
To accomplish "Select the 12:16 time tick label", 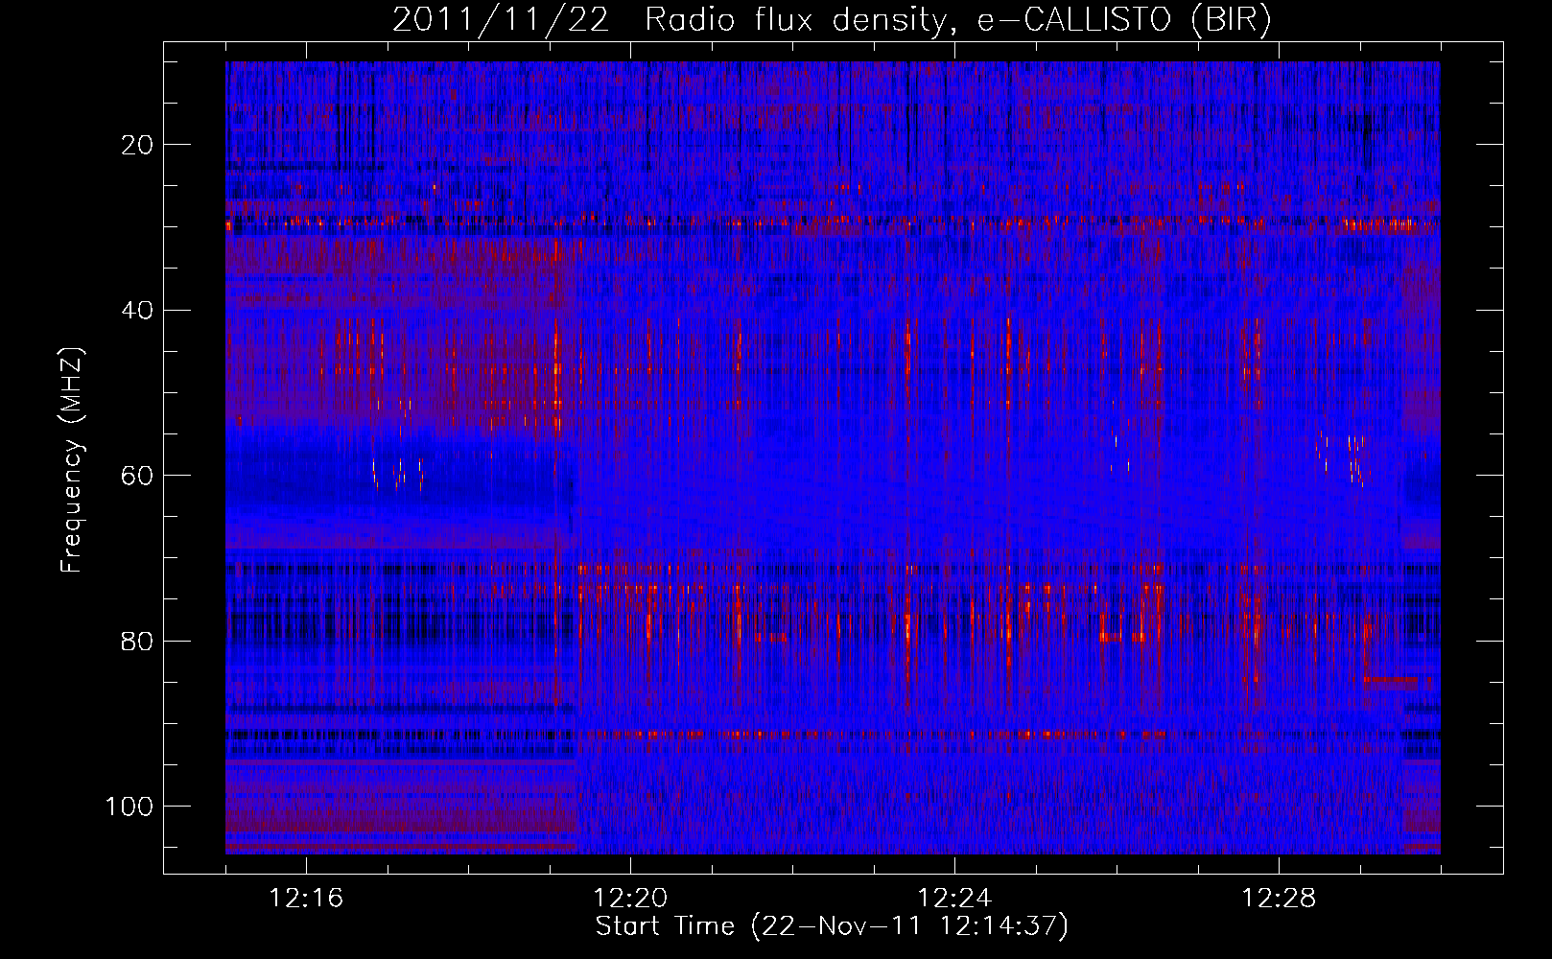I will pos(306,899).
